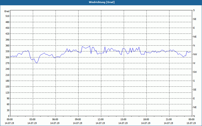Select the 90 value on the degree axis
202x126 pixels.
pyautogui.click(x=8, y=99)
